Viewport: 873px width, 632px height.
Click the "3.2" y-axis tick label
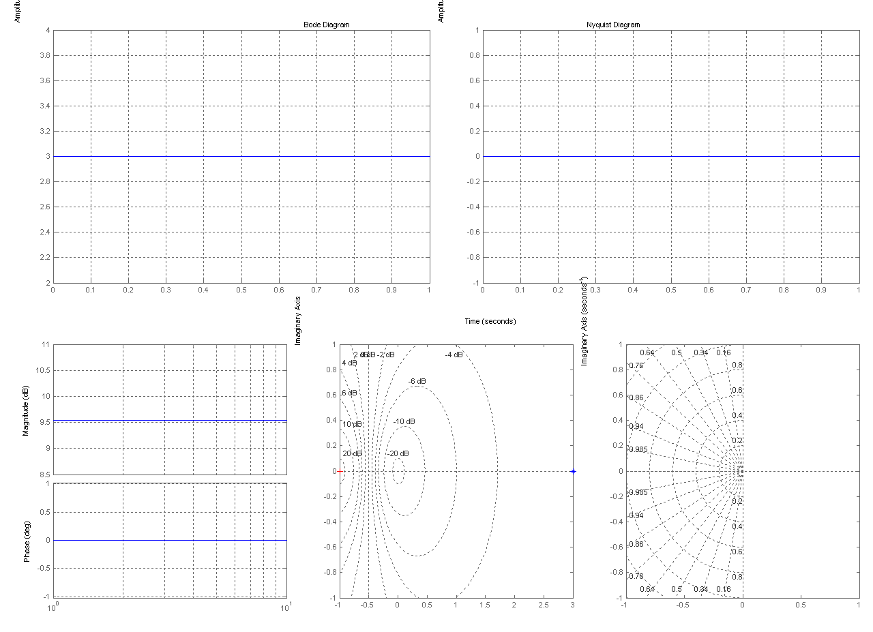tap(44, 132)
